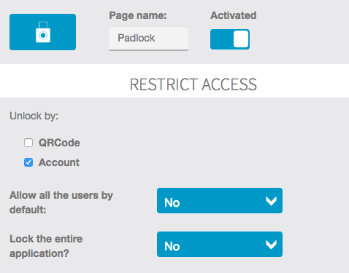Viewport: 349px width, 273px height.
Task: Click the white padlock glyph inside blue tile
Action: [43, 32]
